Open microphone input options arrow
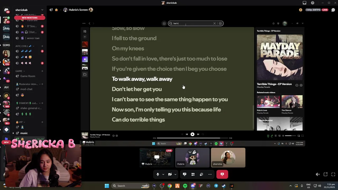The height and width of the screenshot is (190, 338). pos(163,174)
